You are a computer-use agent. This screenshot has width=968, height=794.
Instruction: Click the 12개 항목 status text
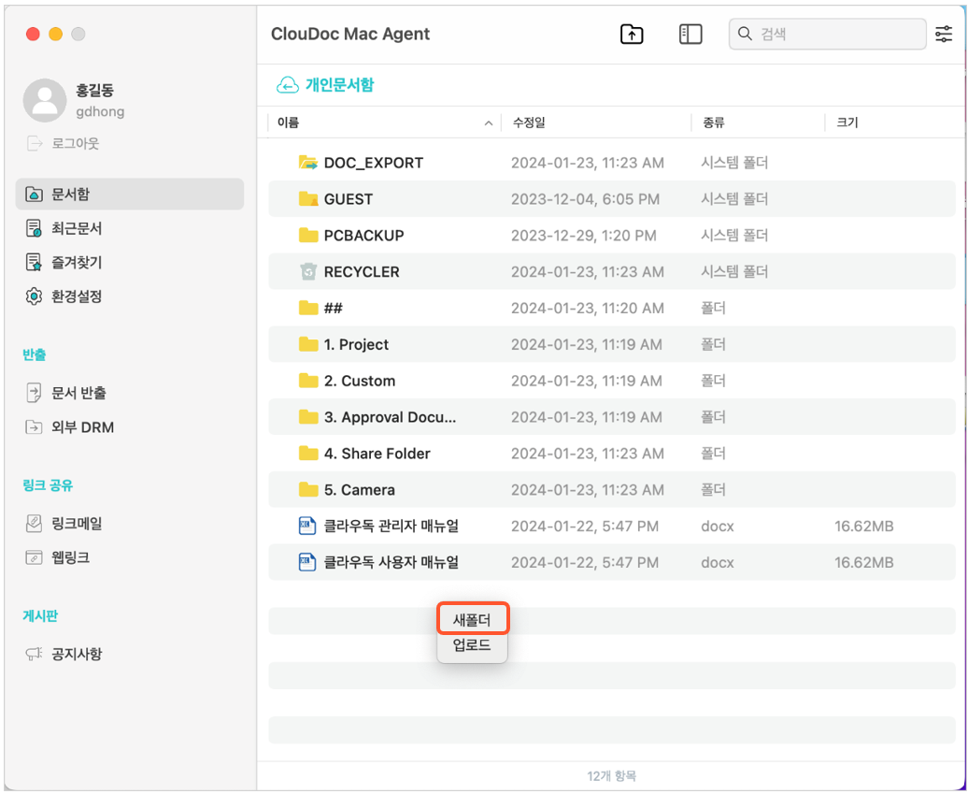[x=612, y=775]
